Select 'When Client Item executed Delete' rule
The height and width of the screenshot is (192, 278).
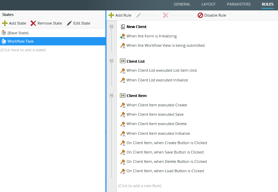[156, 124]
